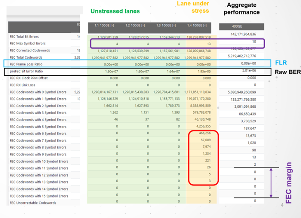Screen dimensions: 301x218
Task: Select the FEC Total Bit Errors row label
Action: (24, 37)
